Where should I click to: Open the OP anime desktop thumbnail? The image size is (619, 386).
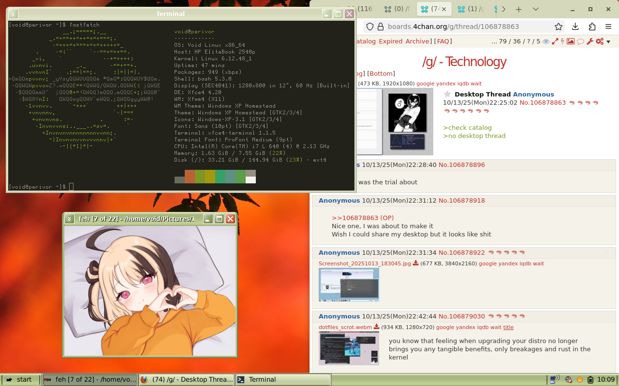[395, 122]
